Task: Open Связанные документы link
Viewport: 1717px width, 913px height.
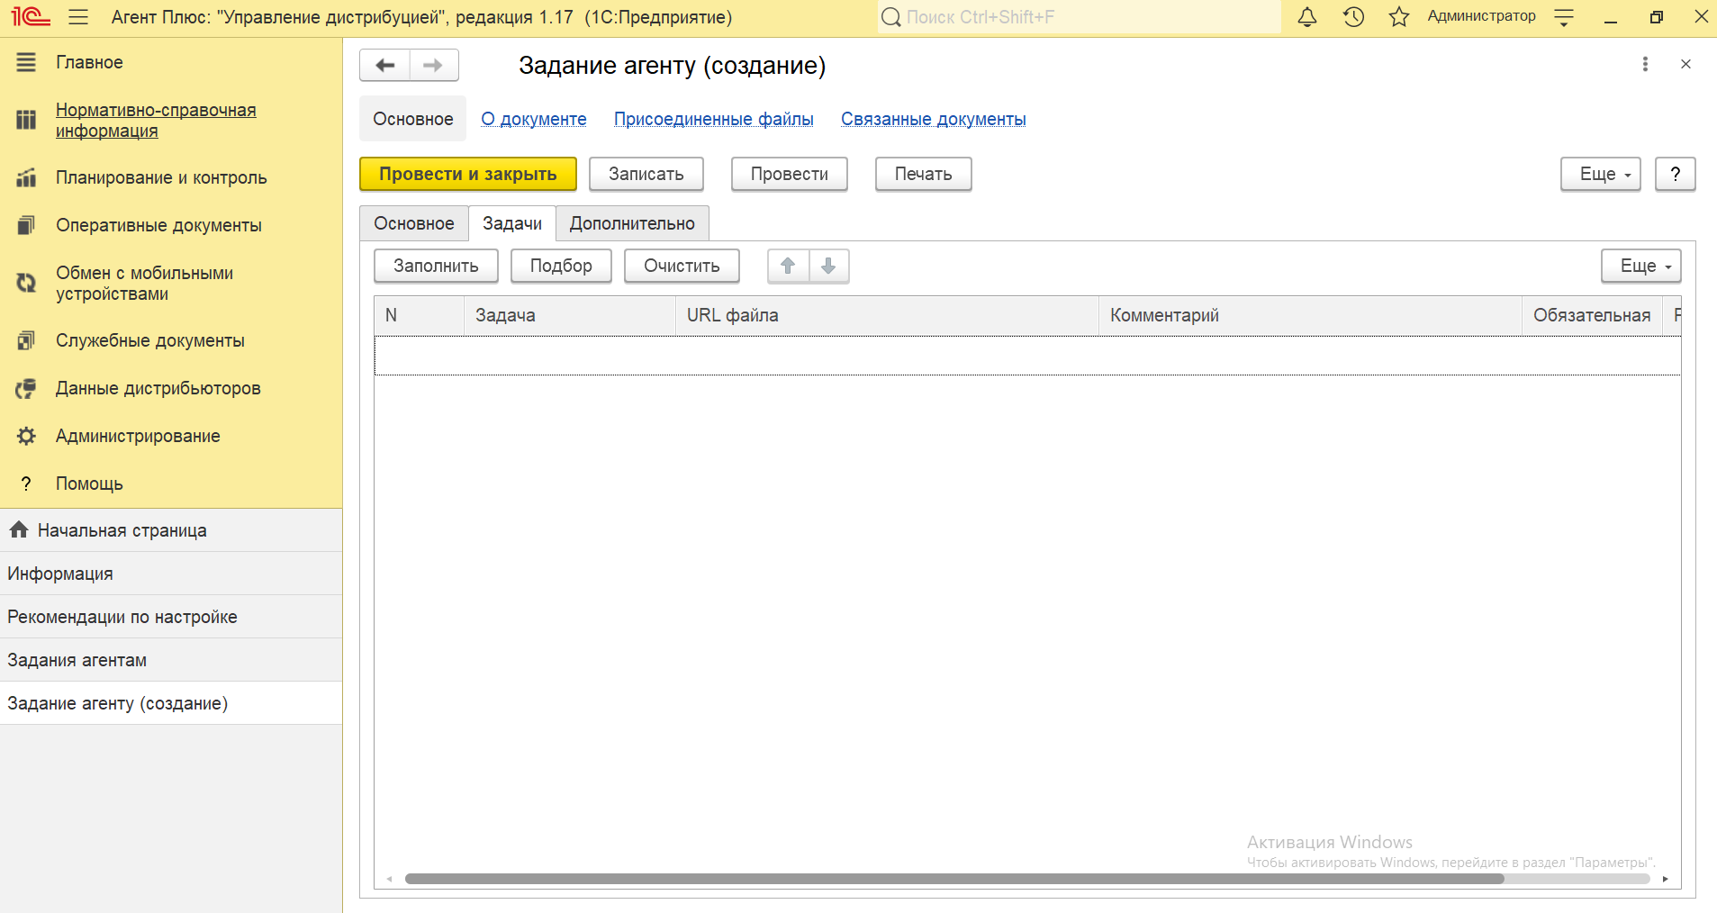Action: pos(934,119)
